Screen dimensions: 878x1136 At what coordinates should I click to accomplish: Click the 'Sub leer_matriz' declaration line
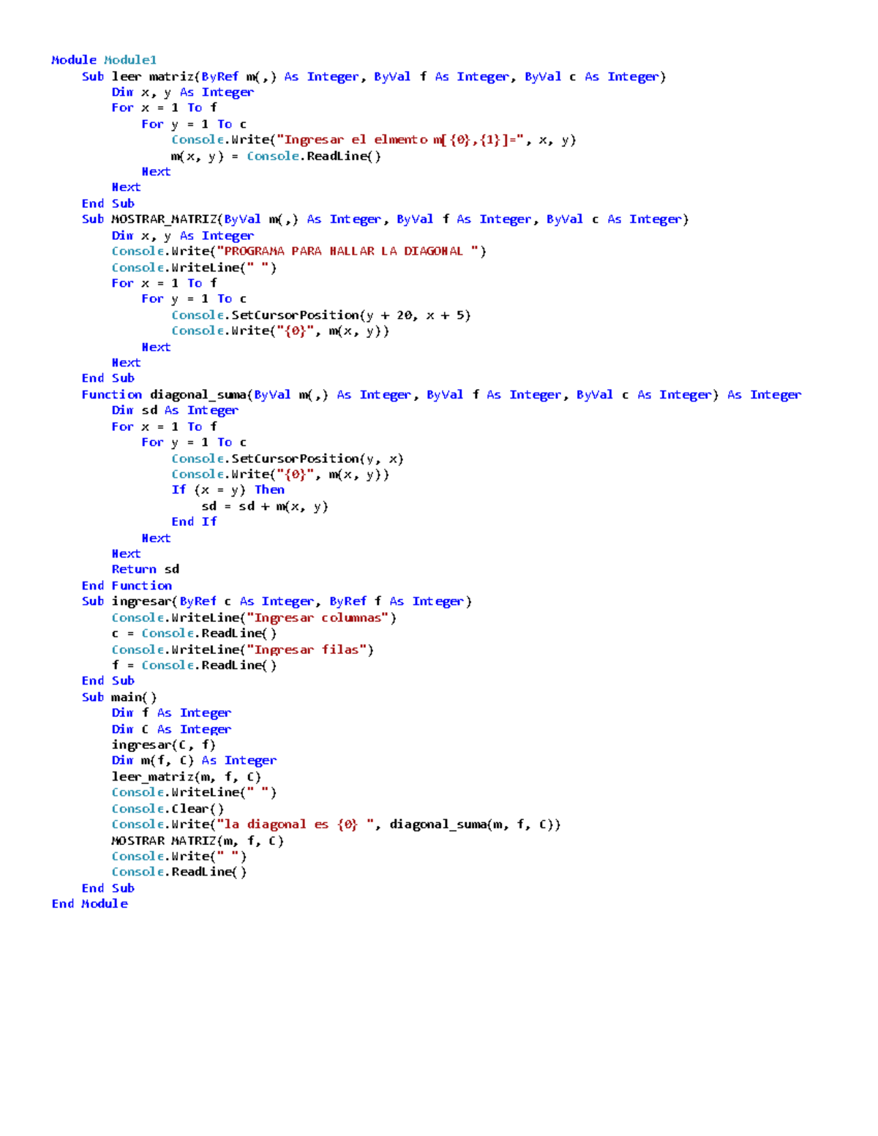tap(374, 77)
